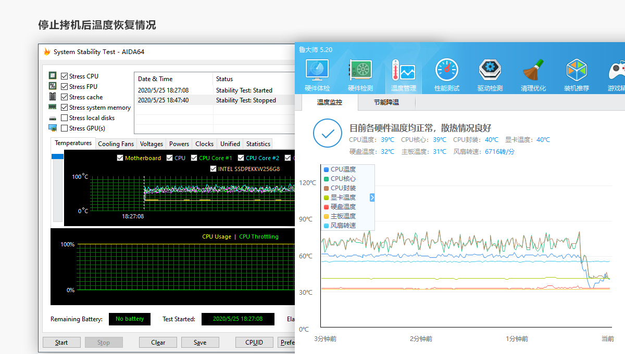Select the Stability Test: Started log row
Image resolution: width=625 pixels, height=354 pixels.
[214, 90]
